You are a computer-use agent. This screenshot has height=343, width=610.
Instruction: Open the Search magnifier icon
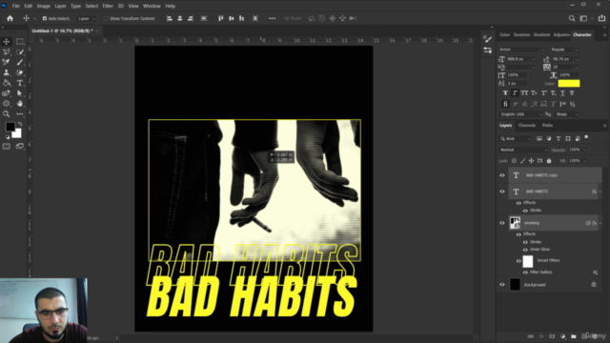[x=572, y=18]
